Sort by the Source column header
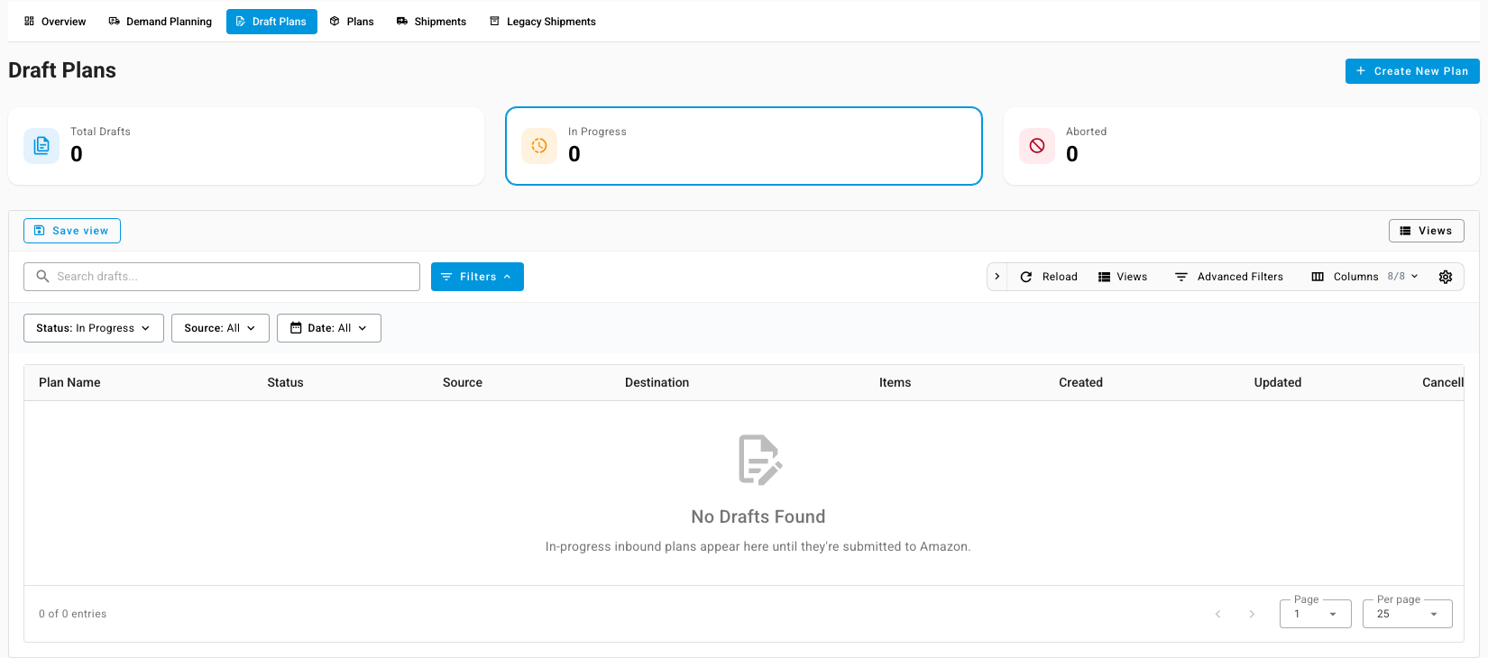1488x658 pixels. point(463,383)
